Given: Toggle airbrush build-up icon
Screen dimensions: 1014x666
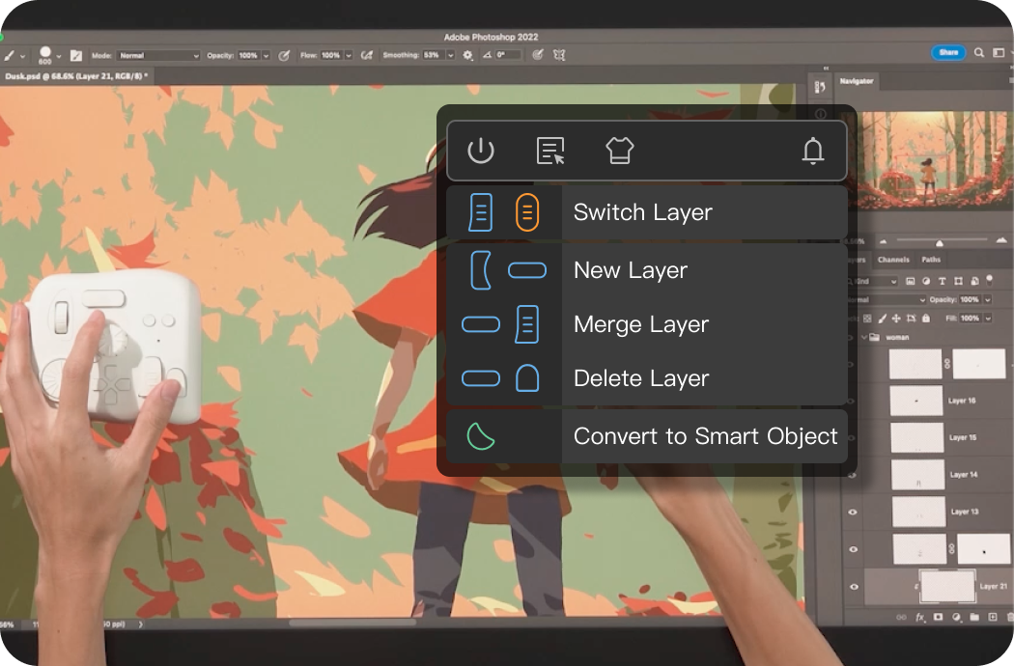Looking at the screenshot, I should pyautogui.click(x=367, y=55).
